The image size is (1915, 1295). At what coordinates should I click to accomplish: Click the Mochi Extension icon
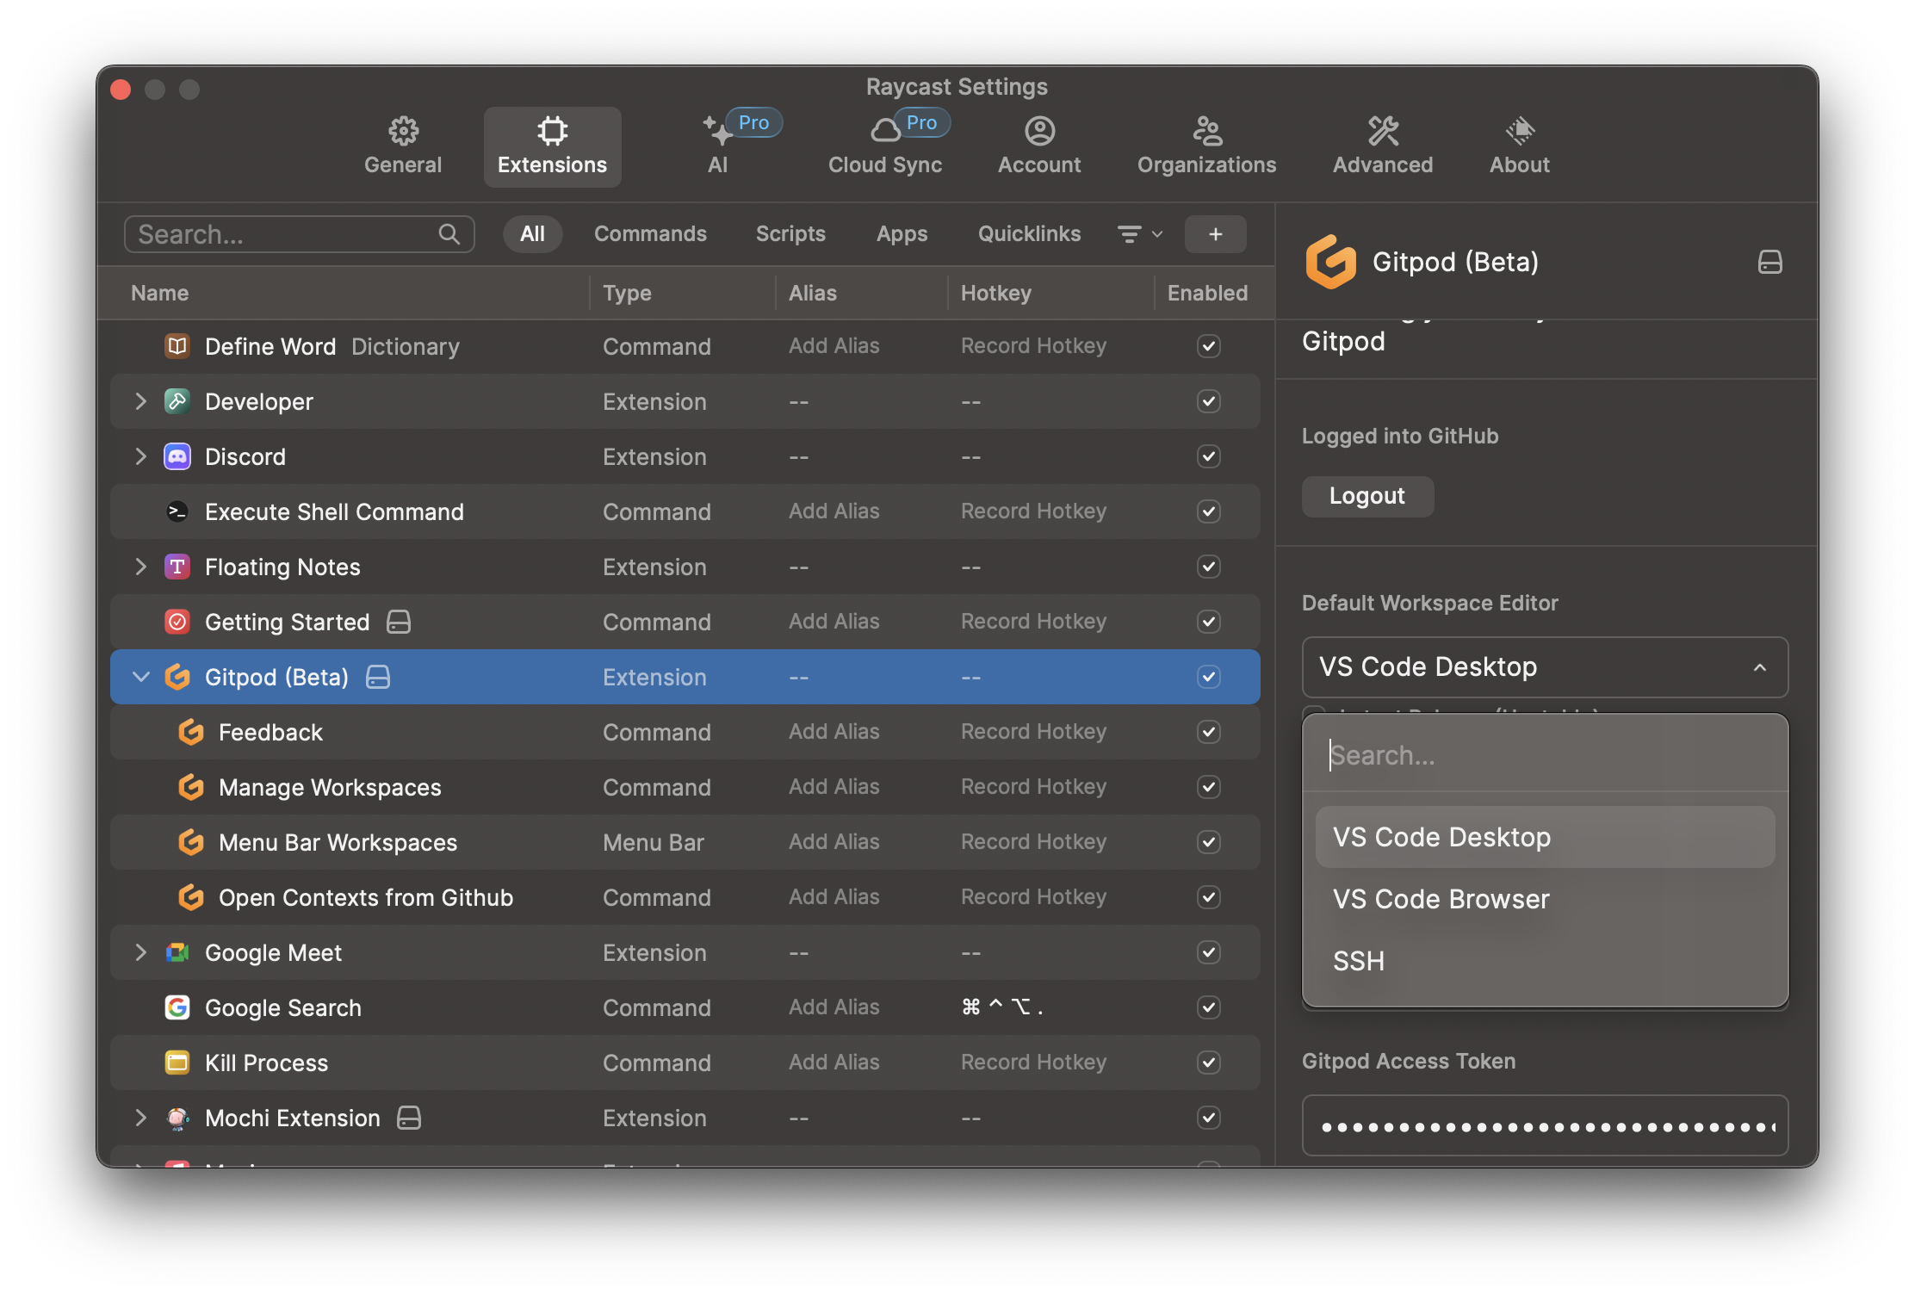177,1118
